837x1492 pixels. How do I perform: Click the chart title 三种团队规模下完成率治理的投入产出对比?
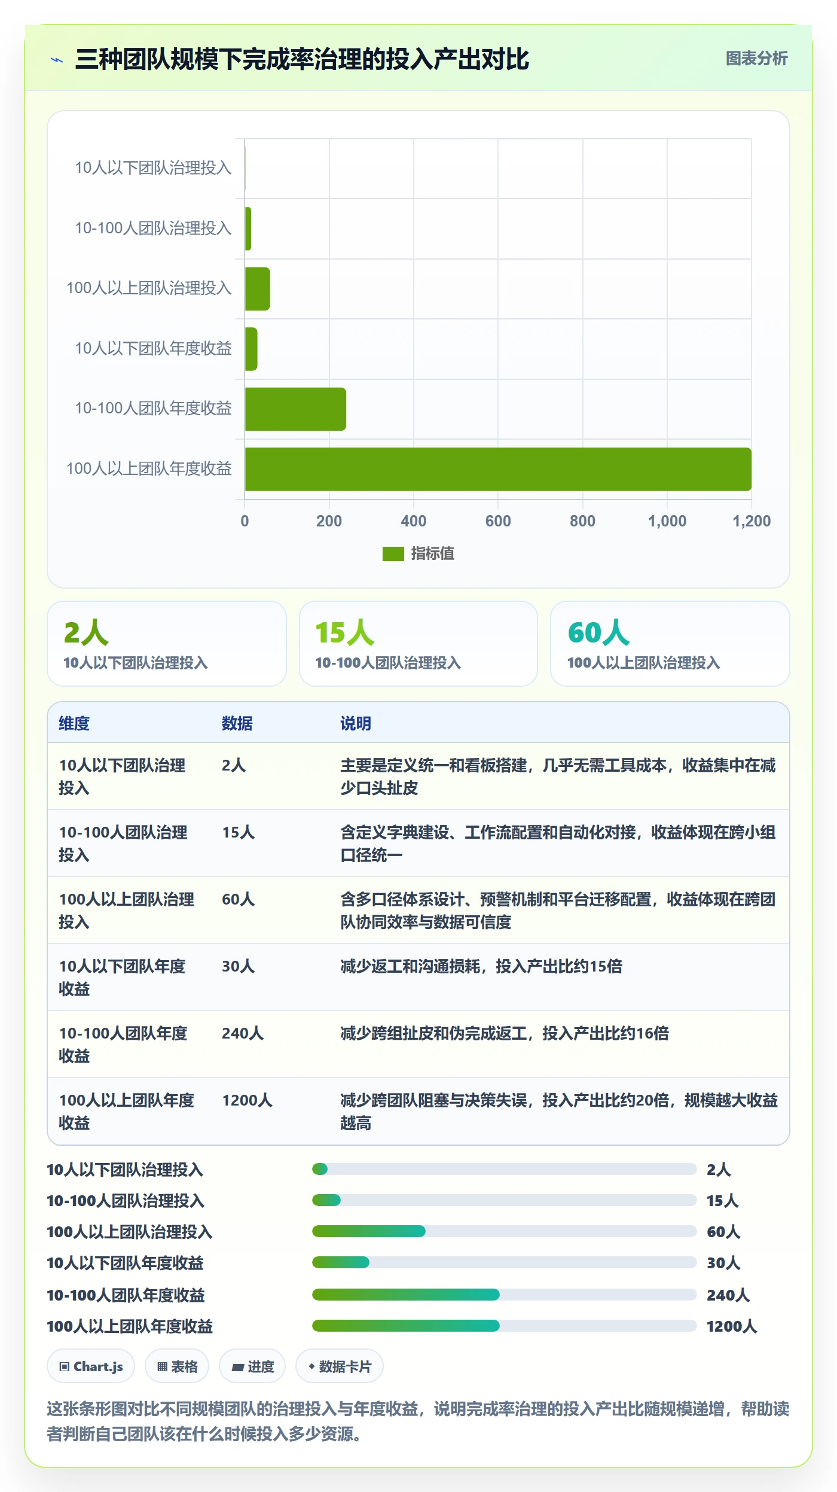(302, 60)
